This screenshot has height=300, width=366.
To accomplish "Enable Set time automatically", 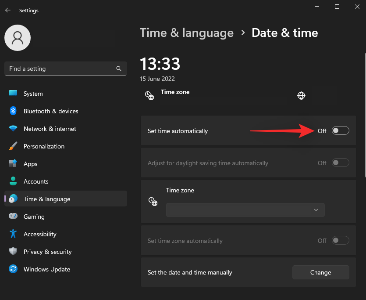I will tap(341, 130).
